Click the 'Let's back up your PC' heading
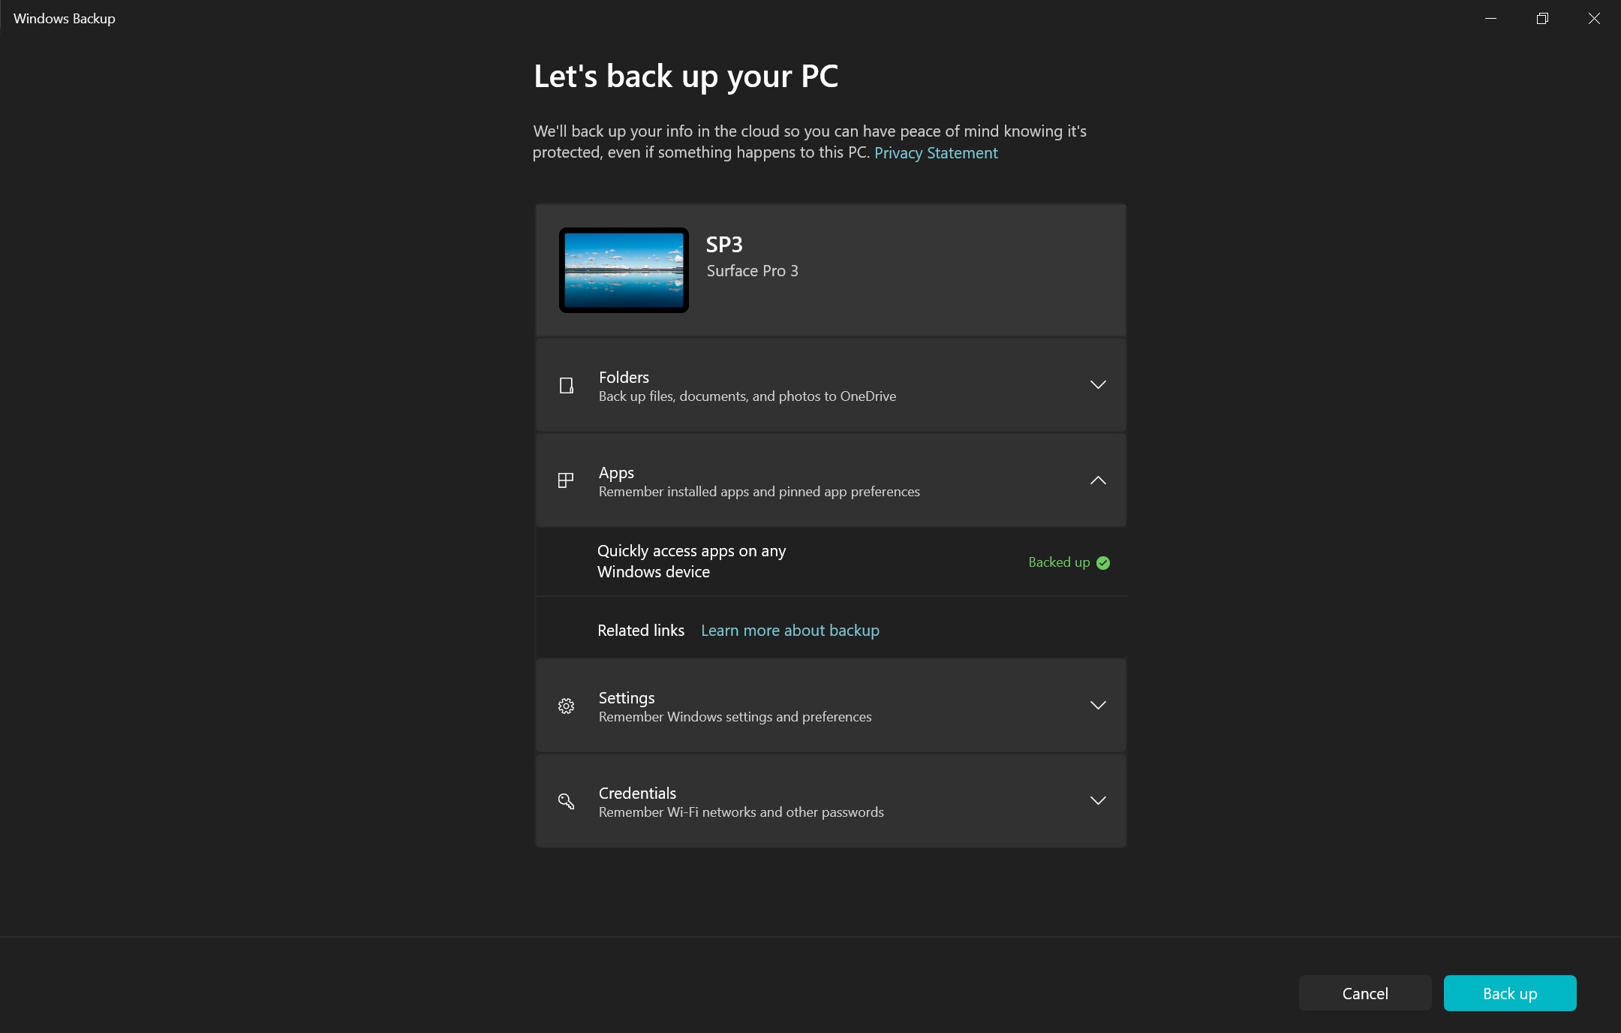Image resolution: width=1621 pixels, height=1033 pixels. coord(686,77)
